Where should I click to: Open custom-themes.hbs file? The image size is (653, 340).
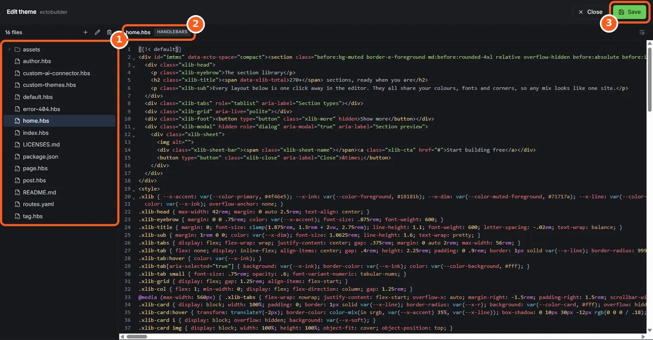pyautogui.click(x=59, y=85)
